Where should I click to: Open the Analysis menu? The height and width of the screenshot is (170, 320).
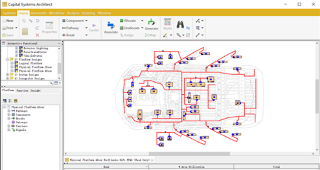tap(73, 13)
